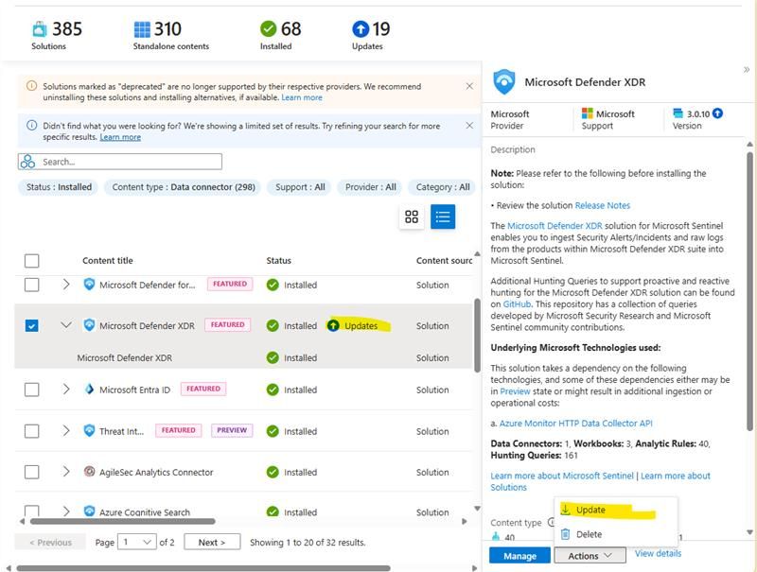Dismiss the deprecated solutions warning banner
757x572 pixels.
click(x=469, y=86)
